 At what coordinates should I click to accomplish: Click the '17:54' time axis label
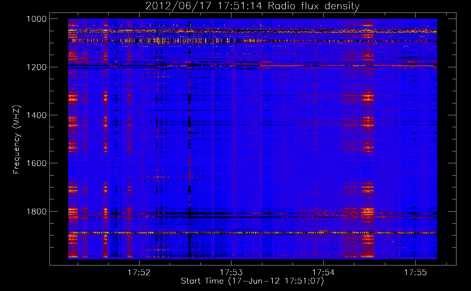coord(323,272)
